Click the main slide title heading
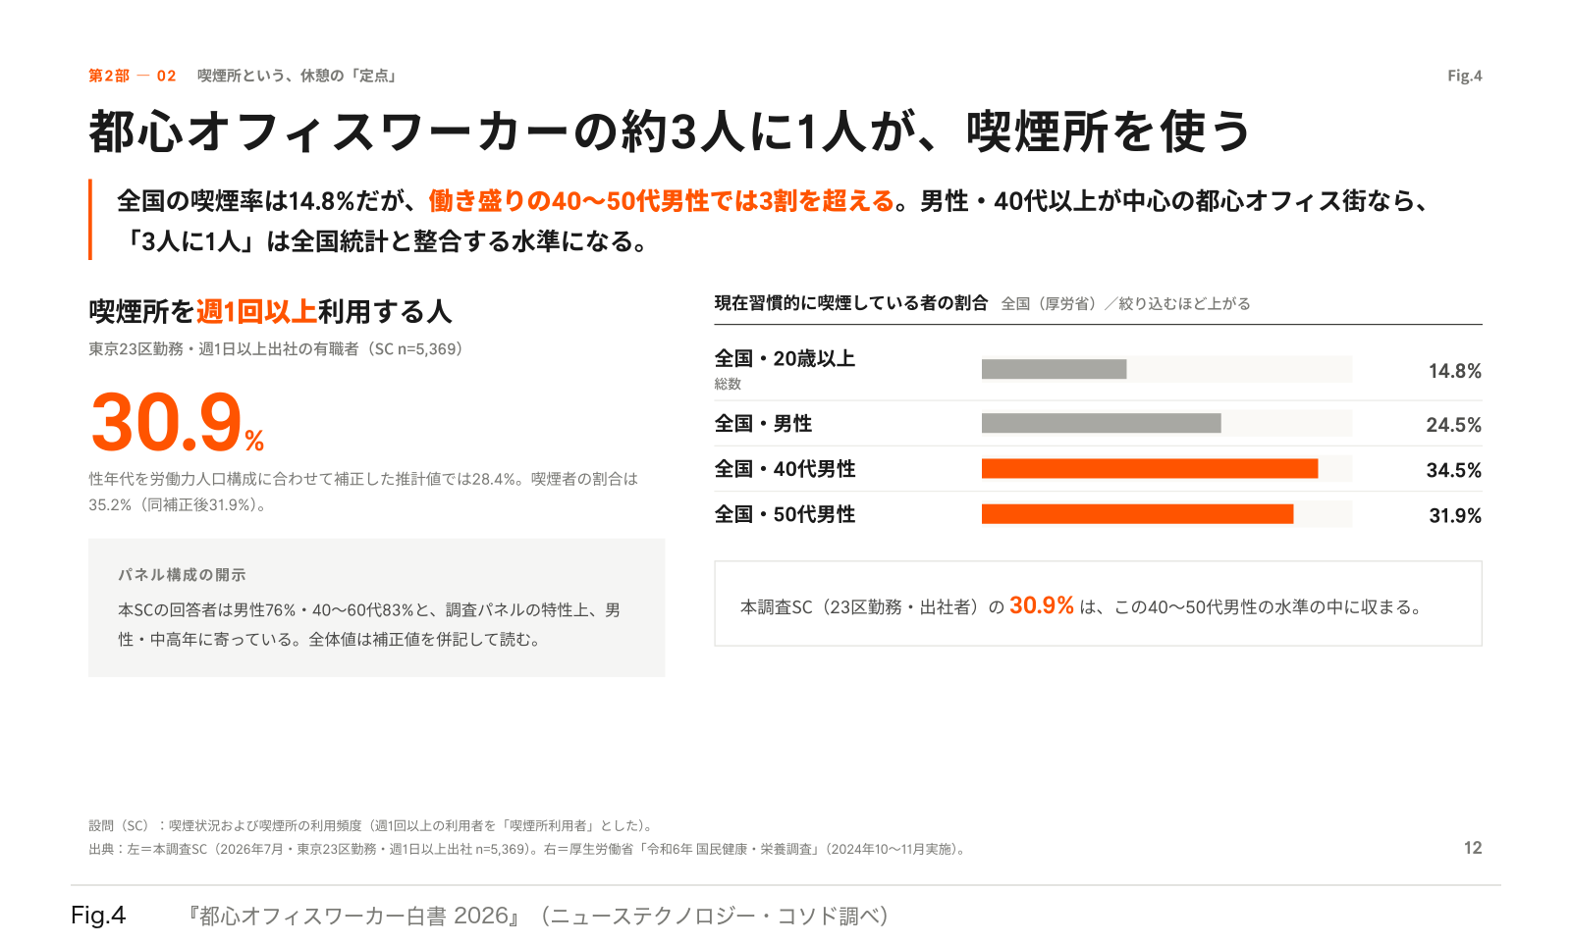The width and height of the screenshot is (1571, 944). pyautogui.click(x=670, y=131)
